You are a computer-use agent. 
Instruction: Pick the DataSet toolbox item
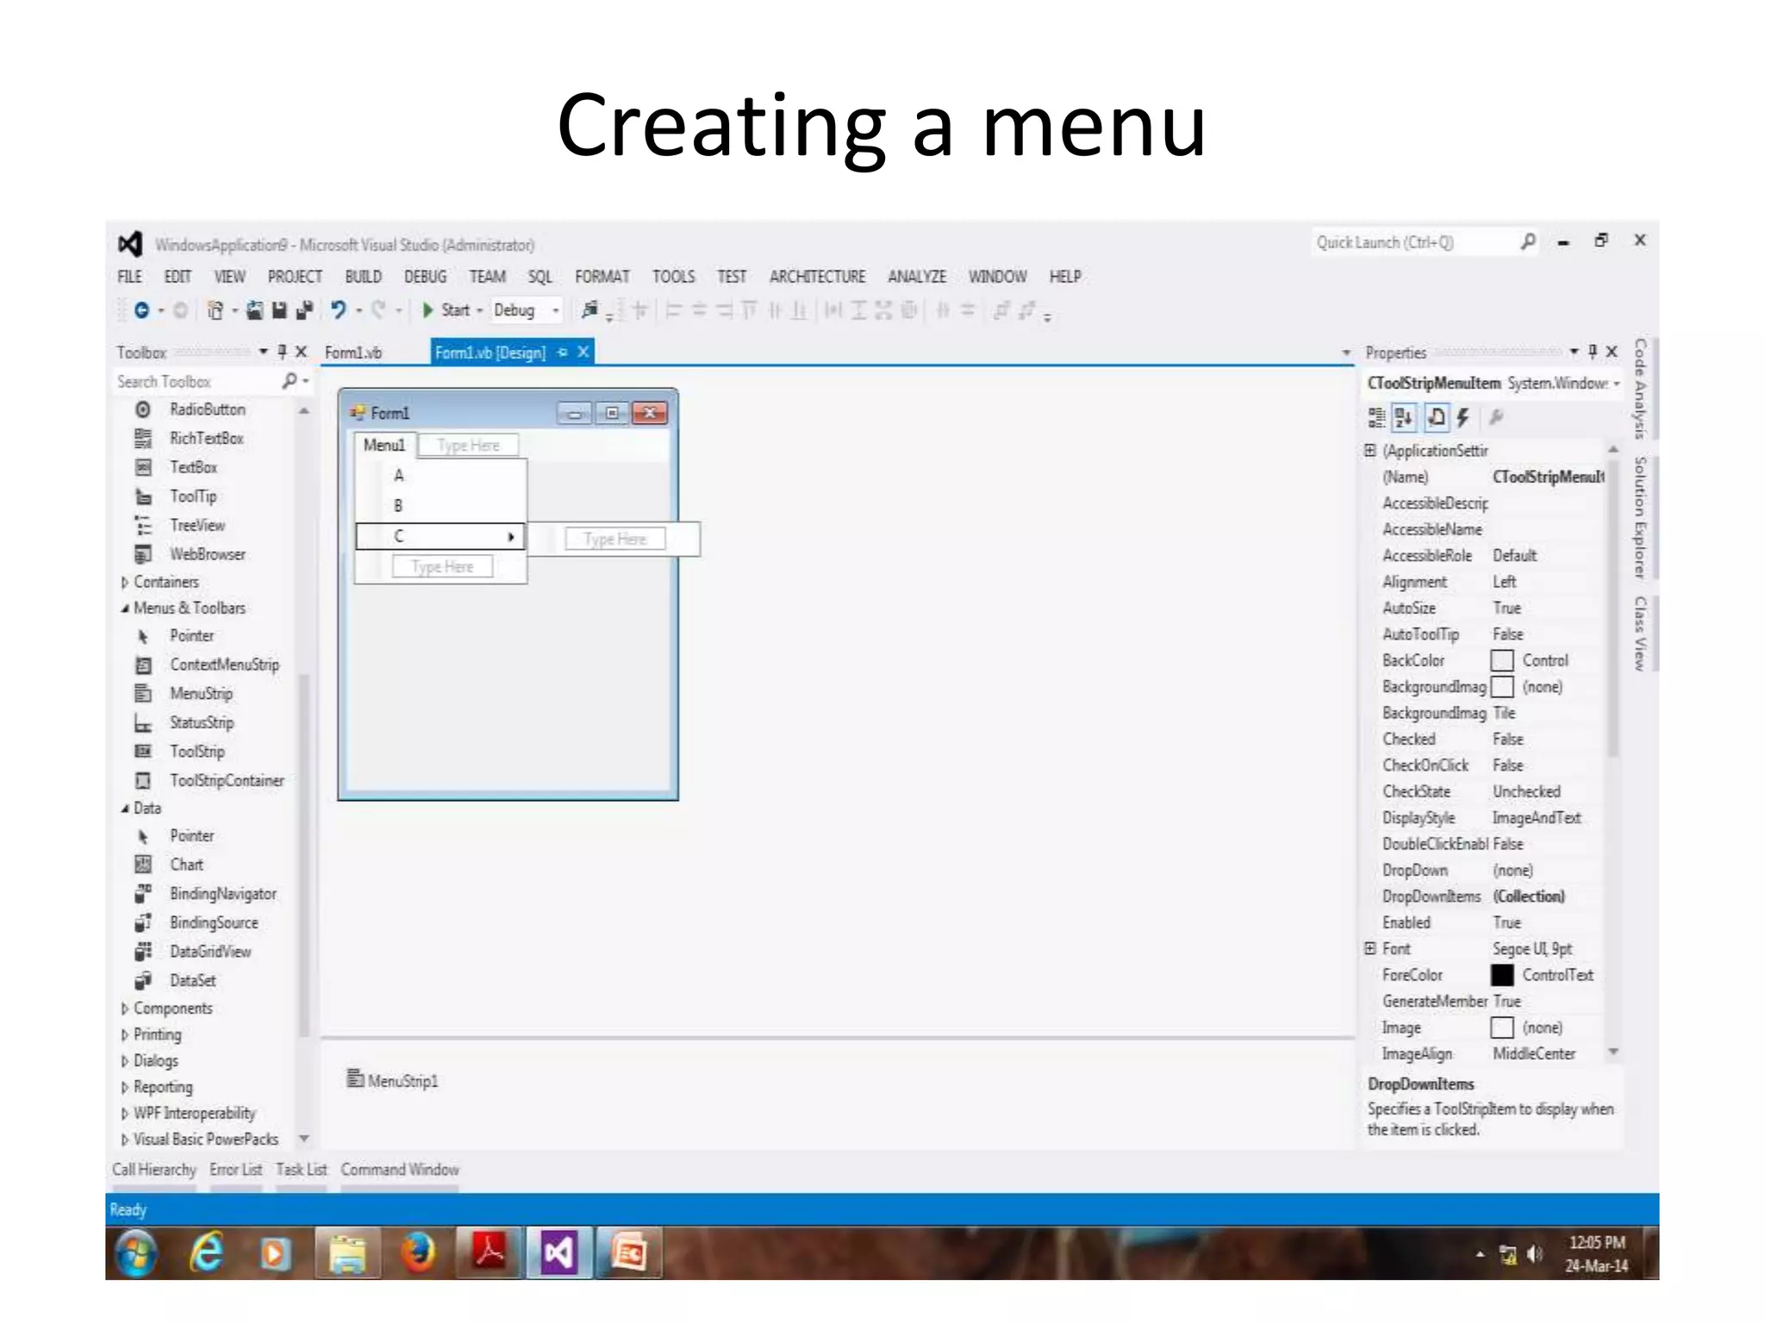[x=193, y=980]
